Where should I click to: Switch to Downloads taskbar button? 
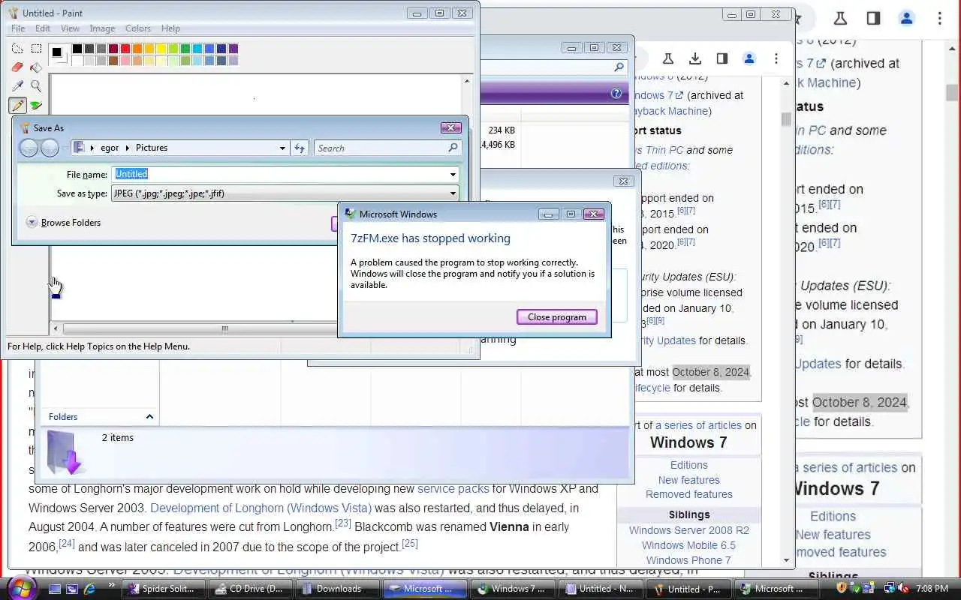pyautogui.click(x=337, y=589)
